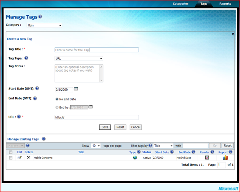Click help icon beside Manage Existing Tags
Viewport: 240px width, 192px height.
click(x=44, y=139)
